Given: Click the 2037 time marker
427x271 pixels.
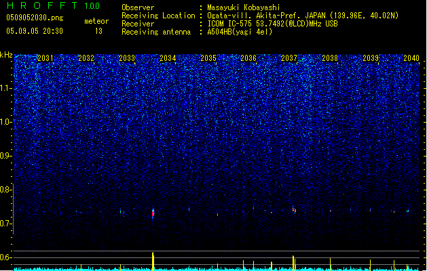Looking at the screenshot, I should (x=289, y=58).
